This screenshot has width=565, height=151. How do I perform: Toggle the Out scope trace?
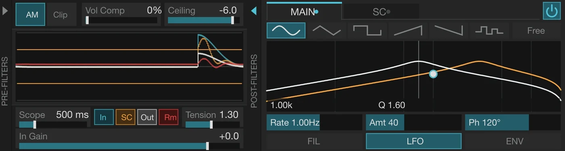(147, 117)
